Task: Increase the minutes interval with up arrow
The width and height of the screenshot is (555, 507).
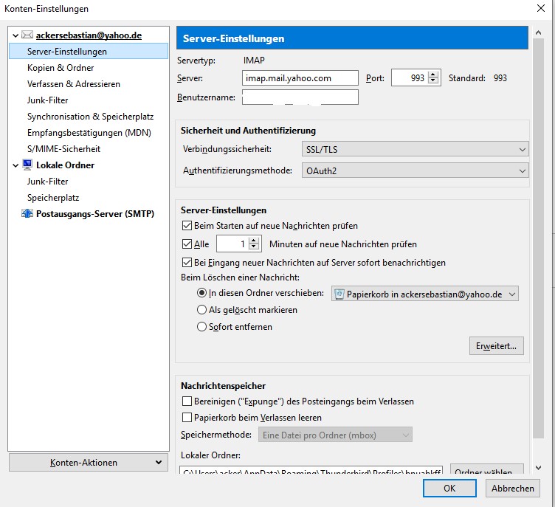Action: (254, 241)
